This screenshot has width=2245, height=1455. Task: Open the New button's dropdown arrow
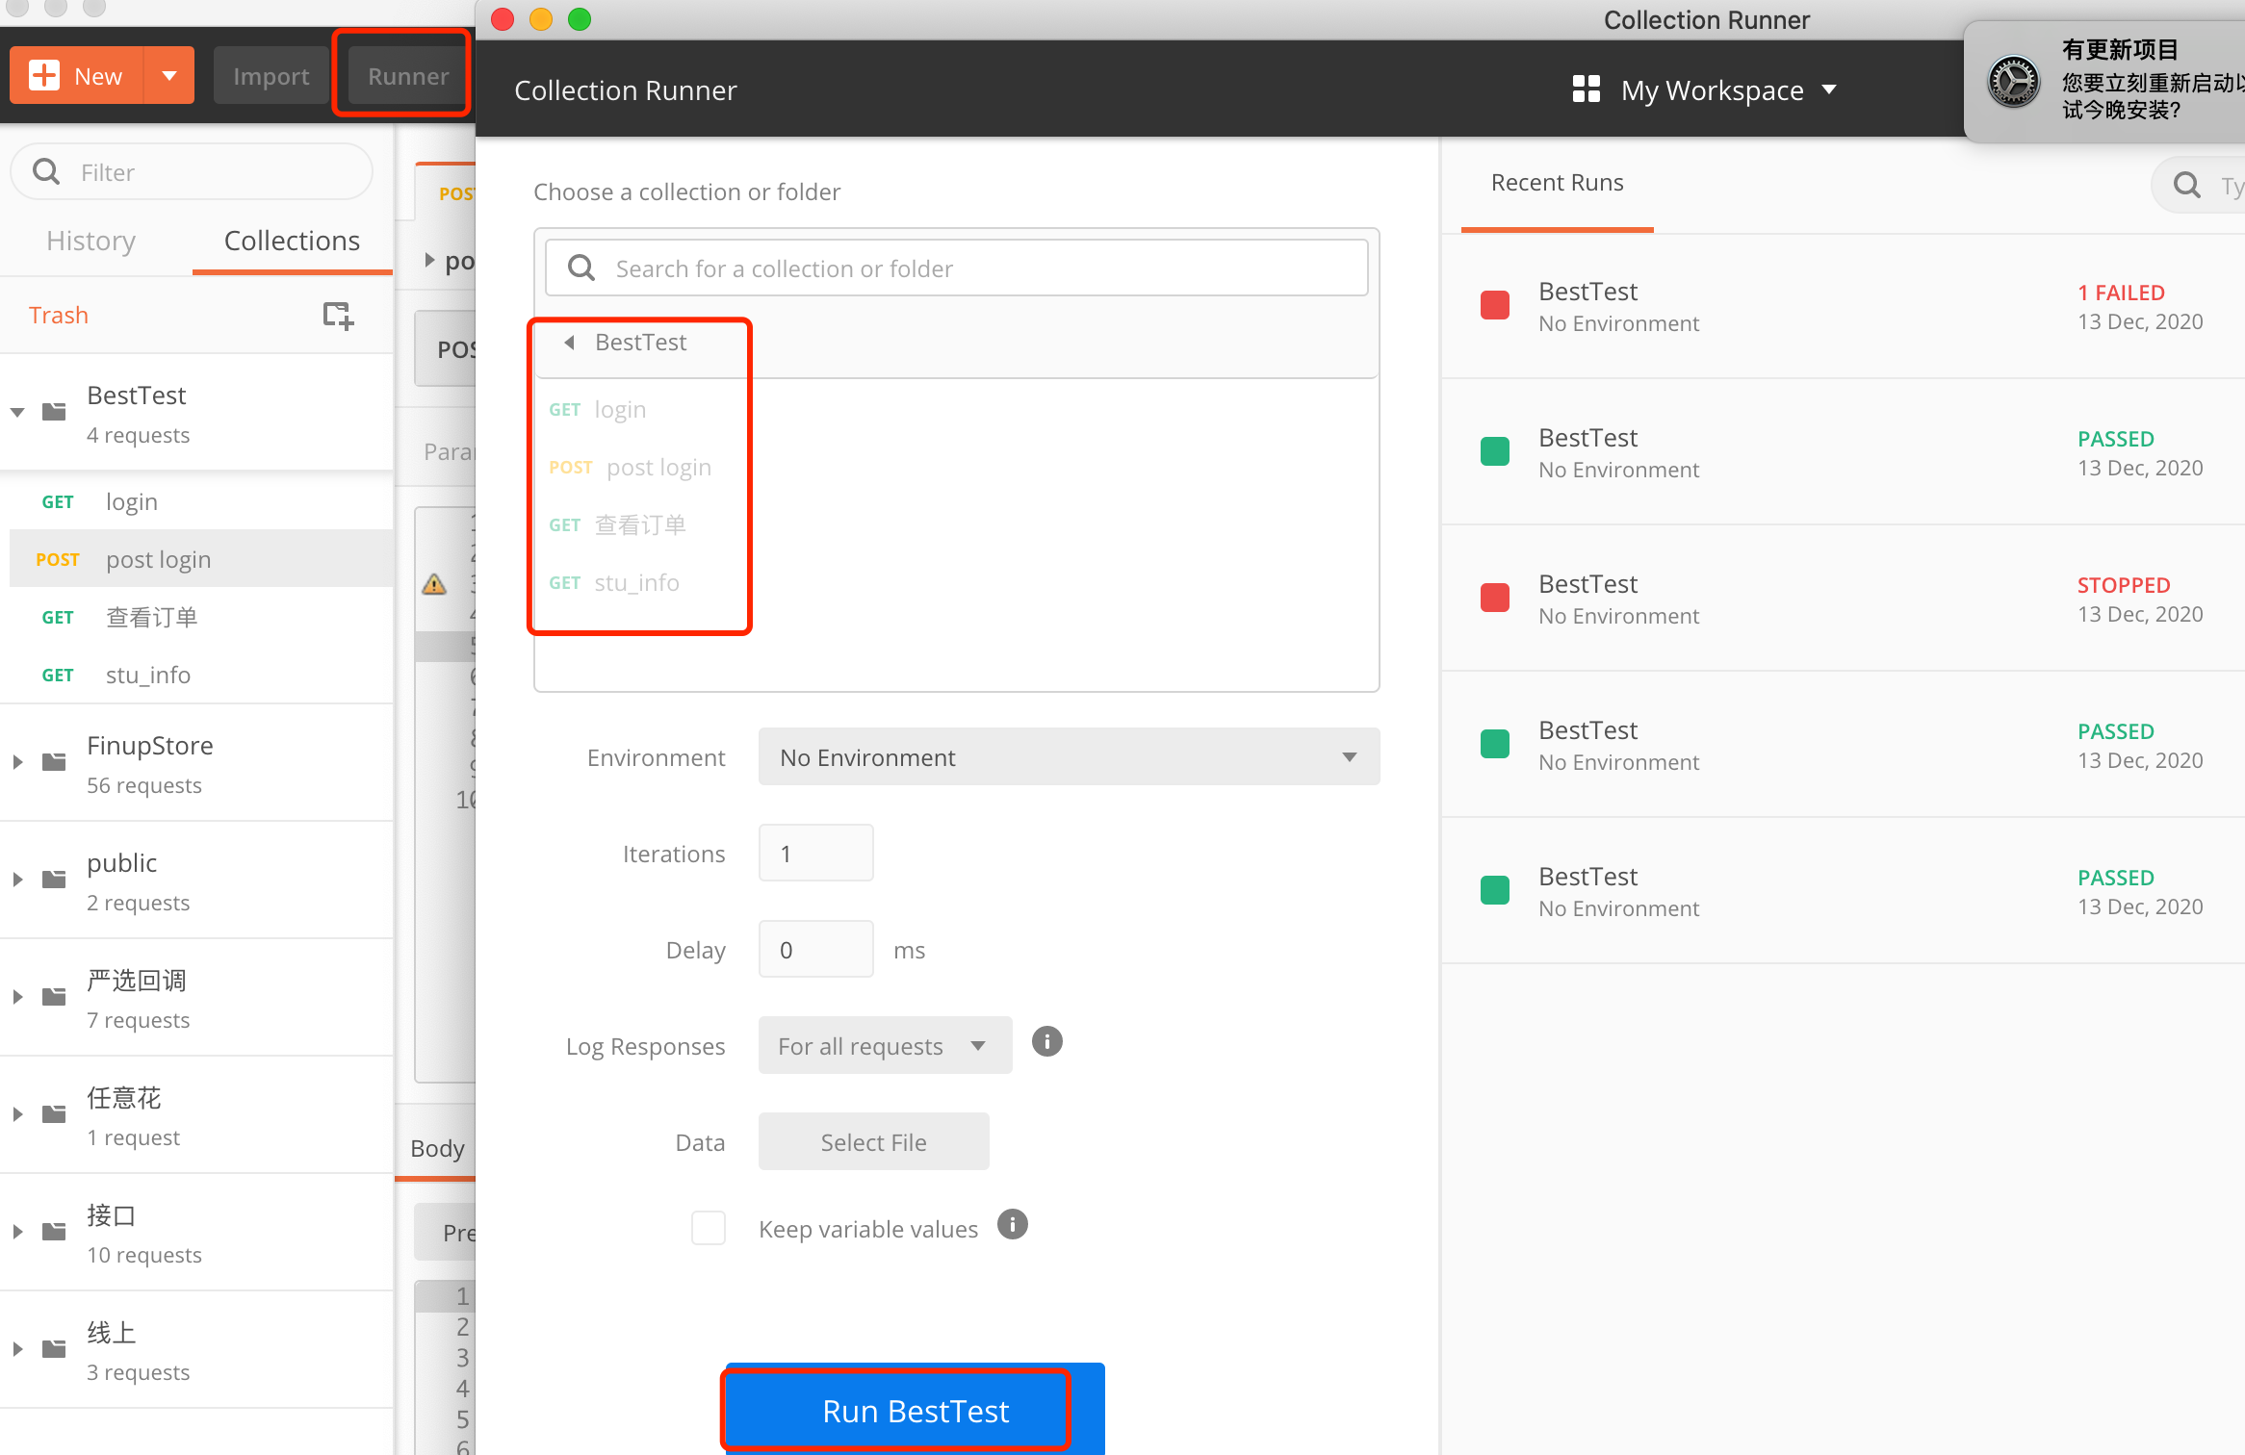(x=169, y=75)
